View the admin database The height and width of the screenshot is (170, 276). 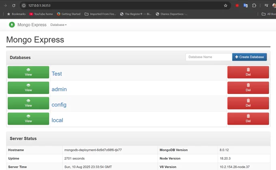coord(28,88)
